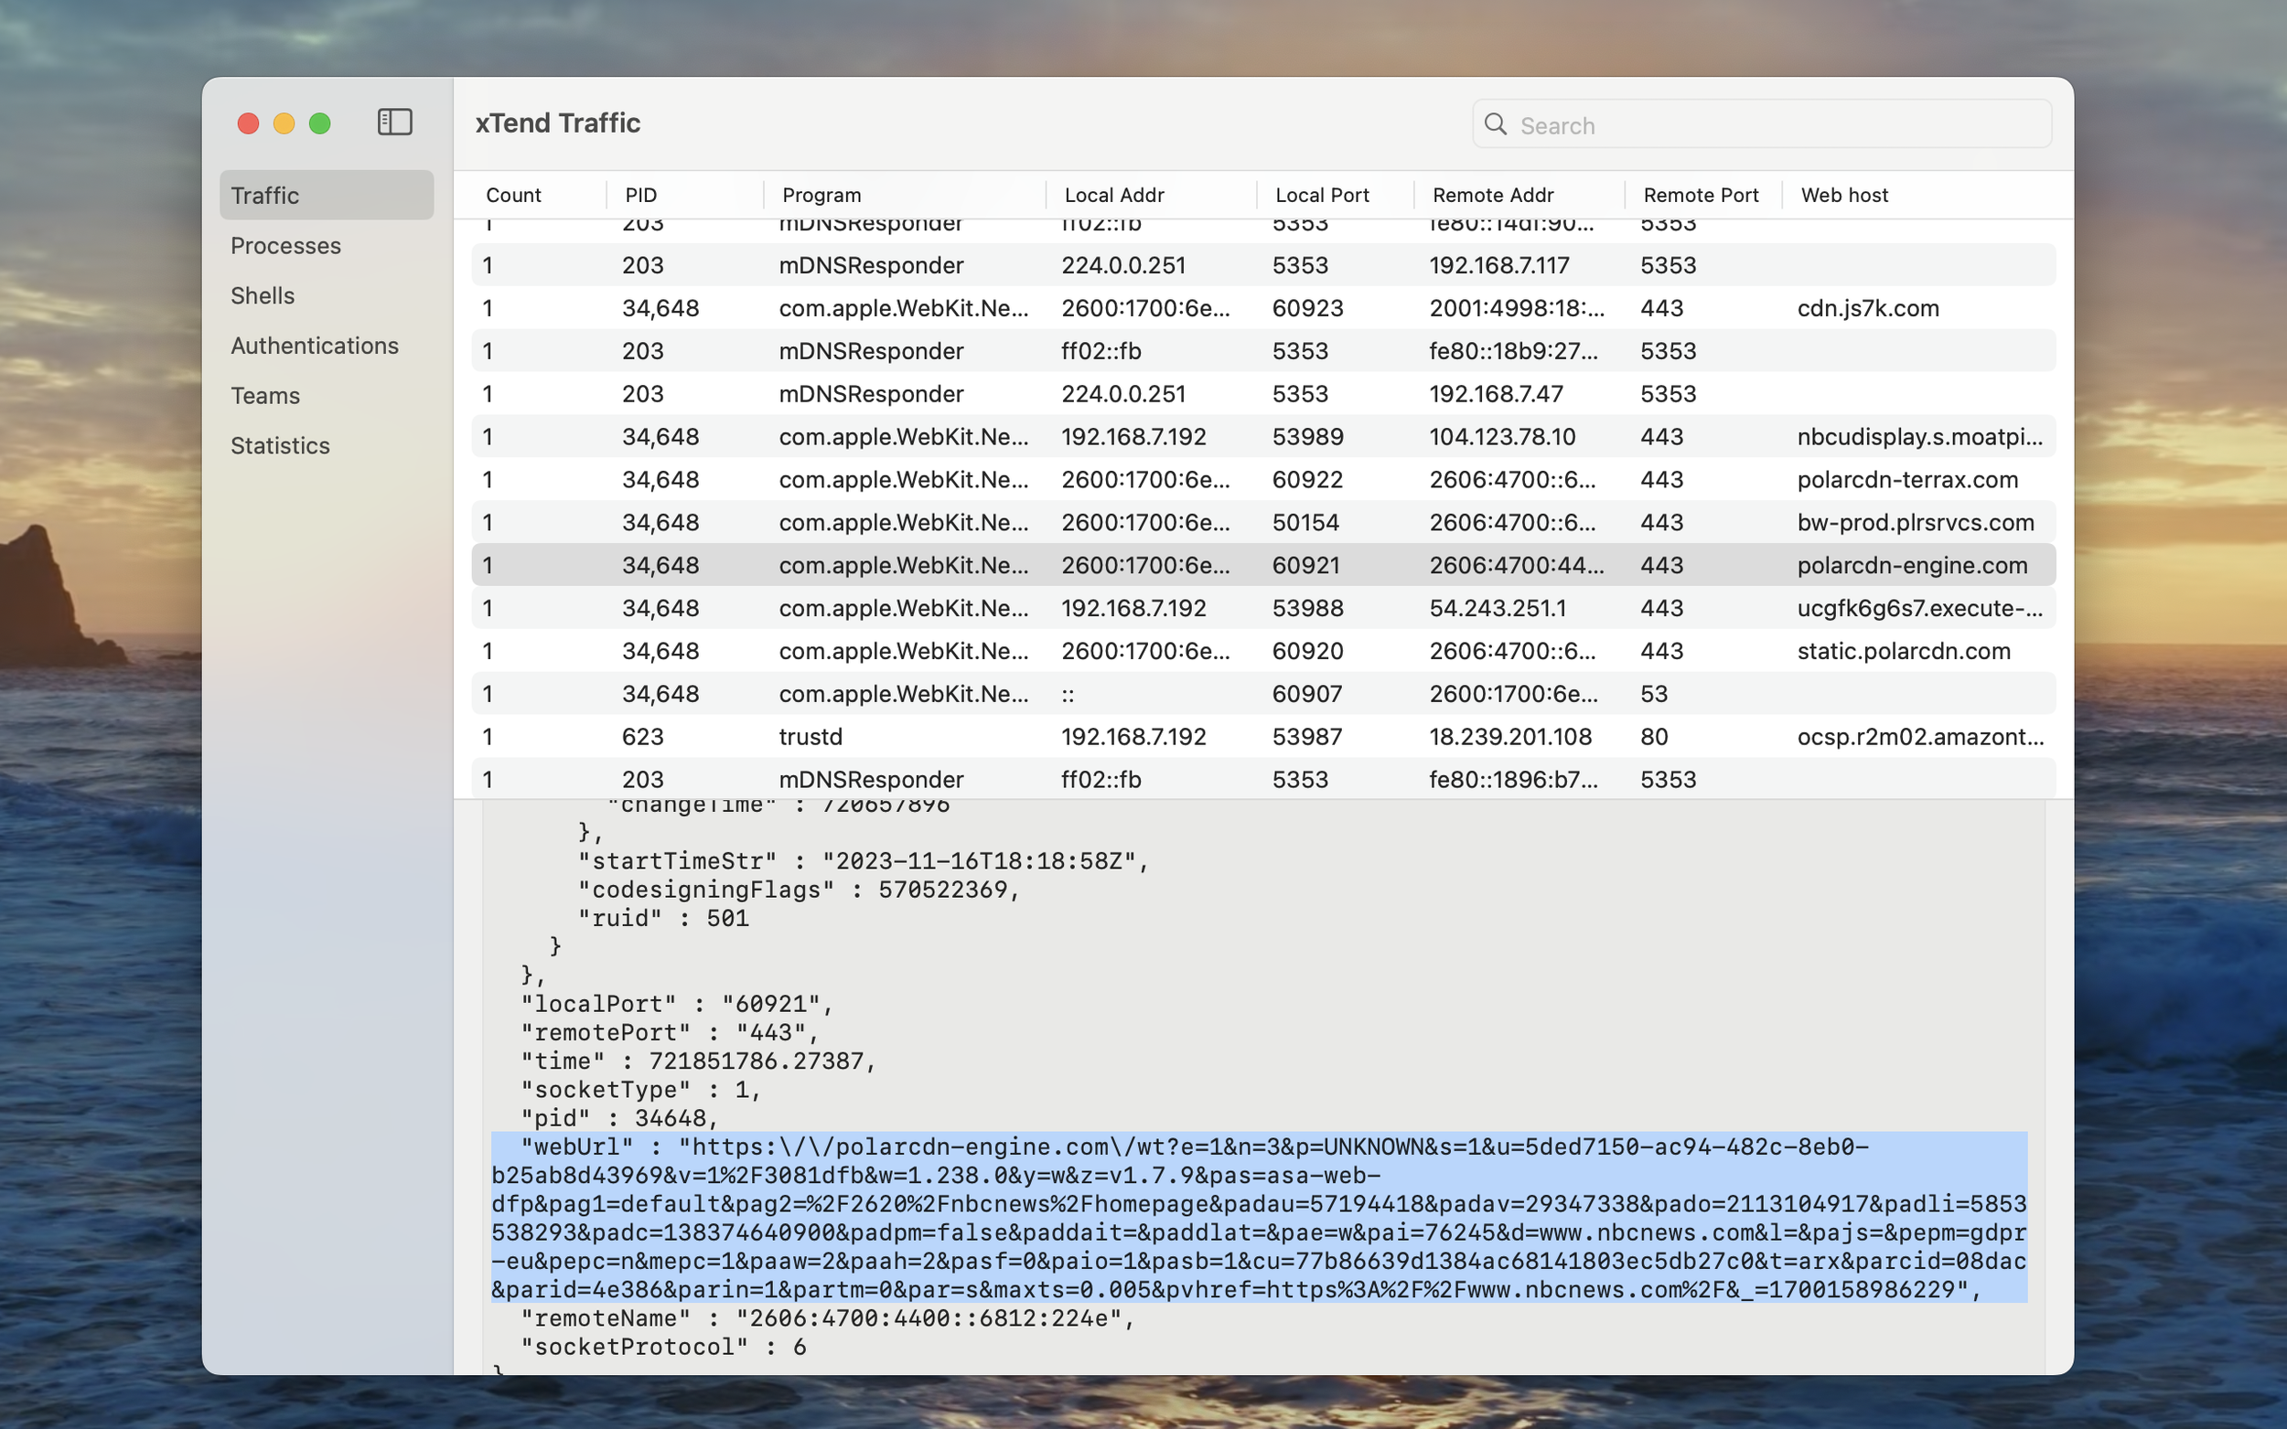
Task: Click the magnifying glass search icon
Action: (x=1495, y=124)
